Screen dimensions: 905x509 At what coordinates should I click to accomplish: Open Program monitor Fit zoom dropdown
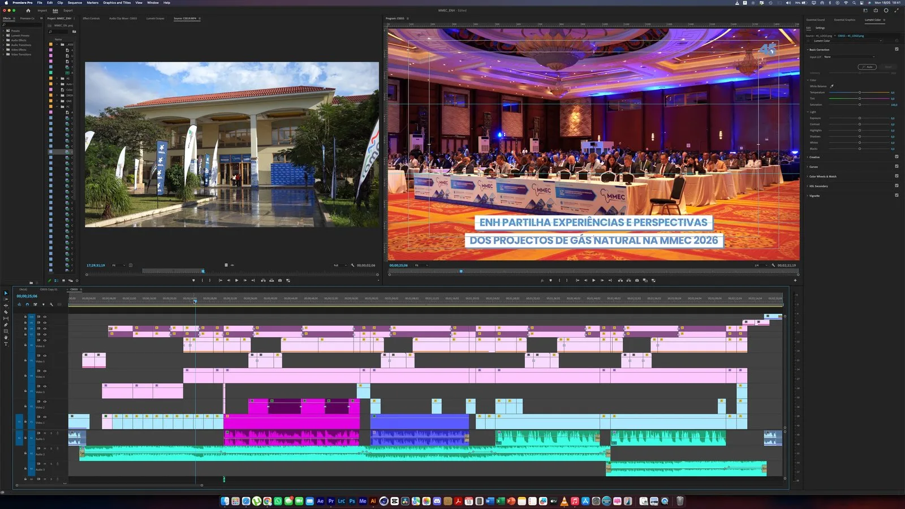pyautogui.click(x=421, y=265)
